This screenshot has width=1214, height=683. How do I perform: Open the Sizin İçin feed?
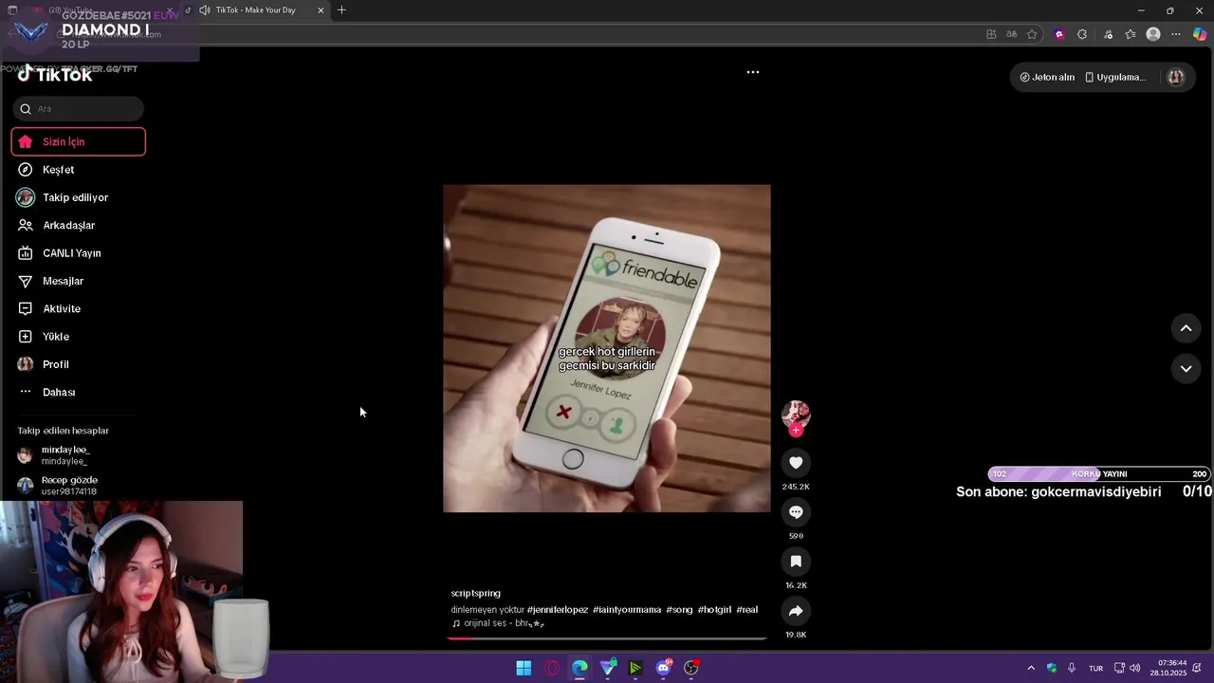[x=78, y=141]
